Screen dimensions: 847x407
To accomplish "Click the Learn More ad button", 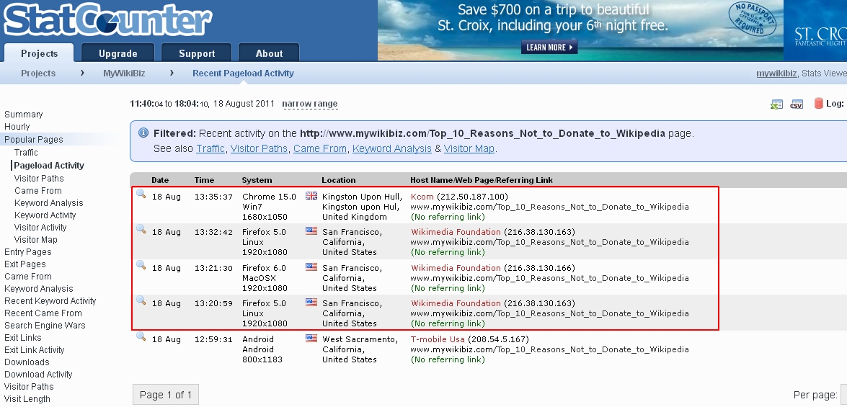I will pyautogui.click(x=550, y=48).
